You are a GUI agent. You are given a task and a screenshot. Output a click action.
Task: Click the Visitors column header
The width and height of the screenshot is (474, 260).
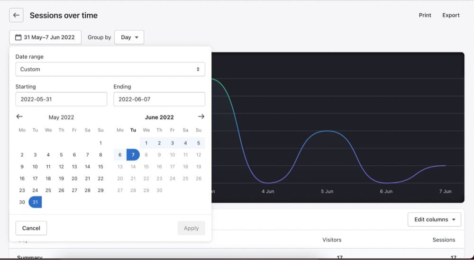332,240
